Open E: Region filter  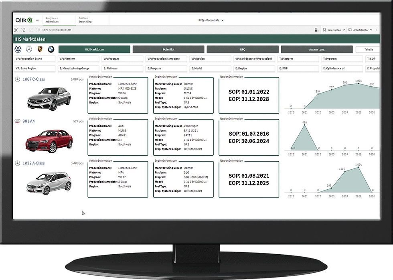(254, 69)
